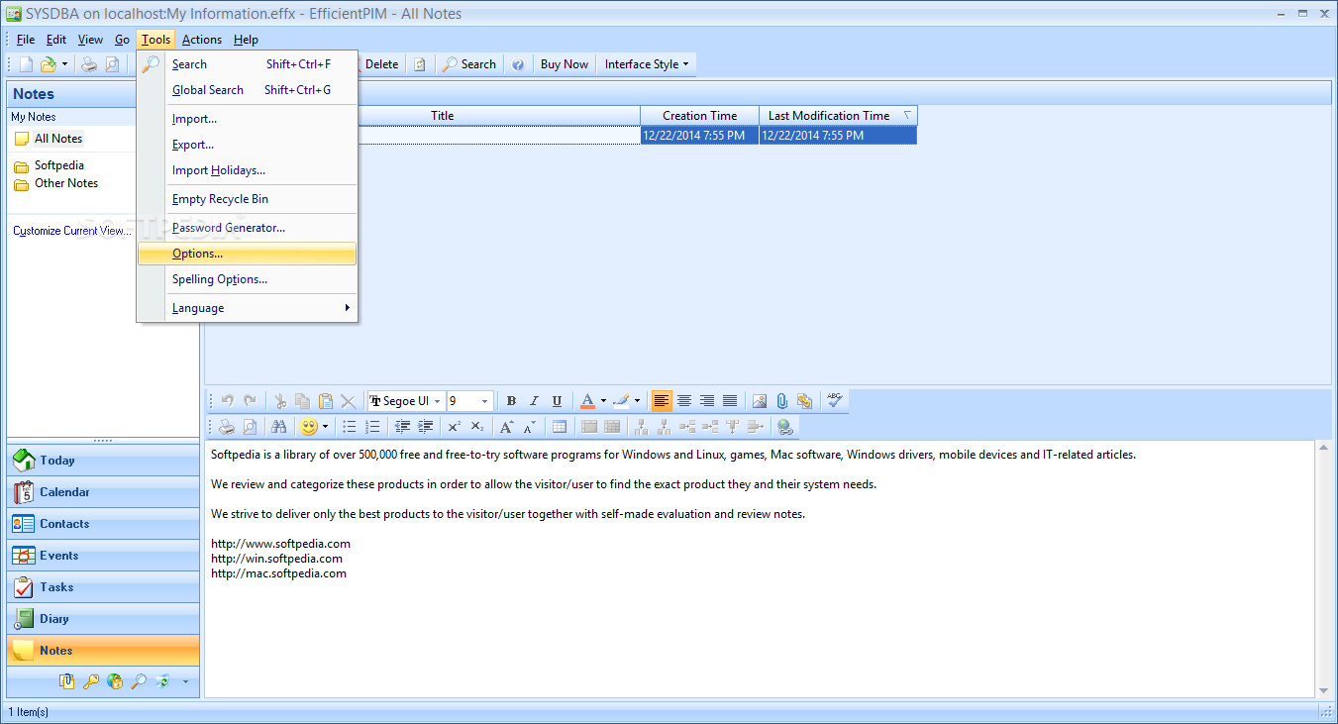
Task: Select the Other Notes folder
Action: coord(66,183)
